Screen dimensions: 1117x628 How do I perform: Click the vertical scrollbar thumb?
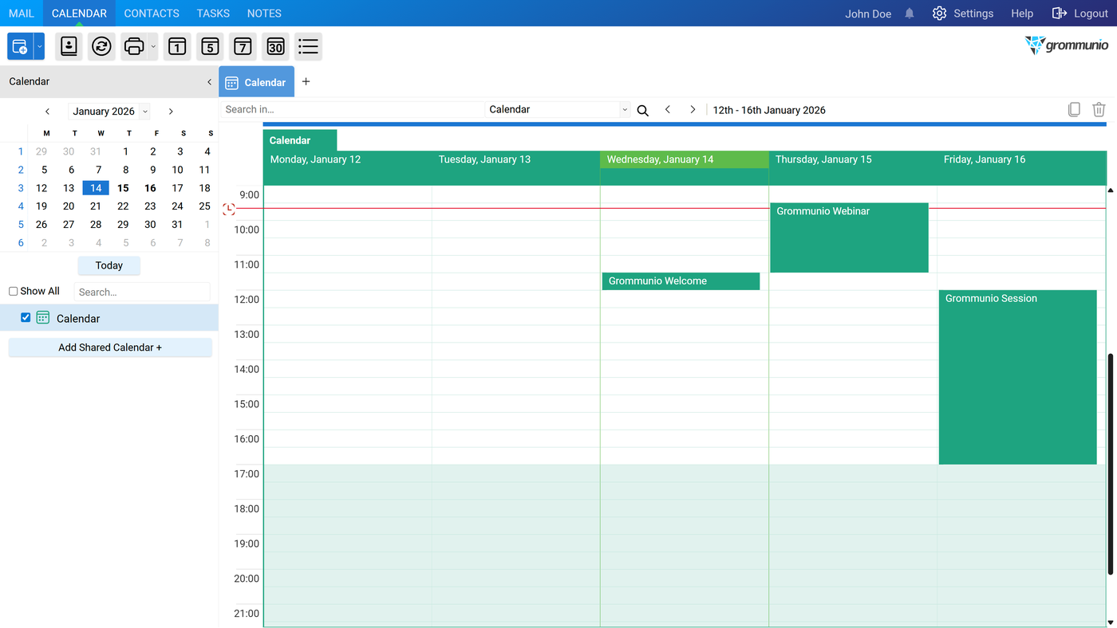coord(1110,464)
